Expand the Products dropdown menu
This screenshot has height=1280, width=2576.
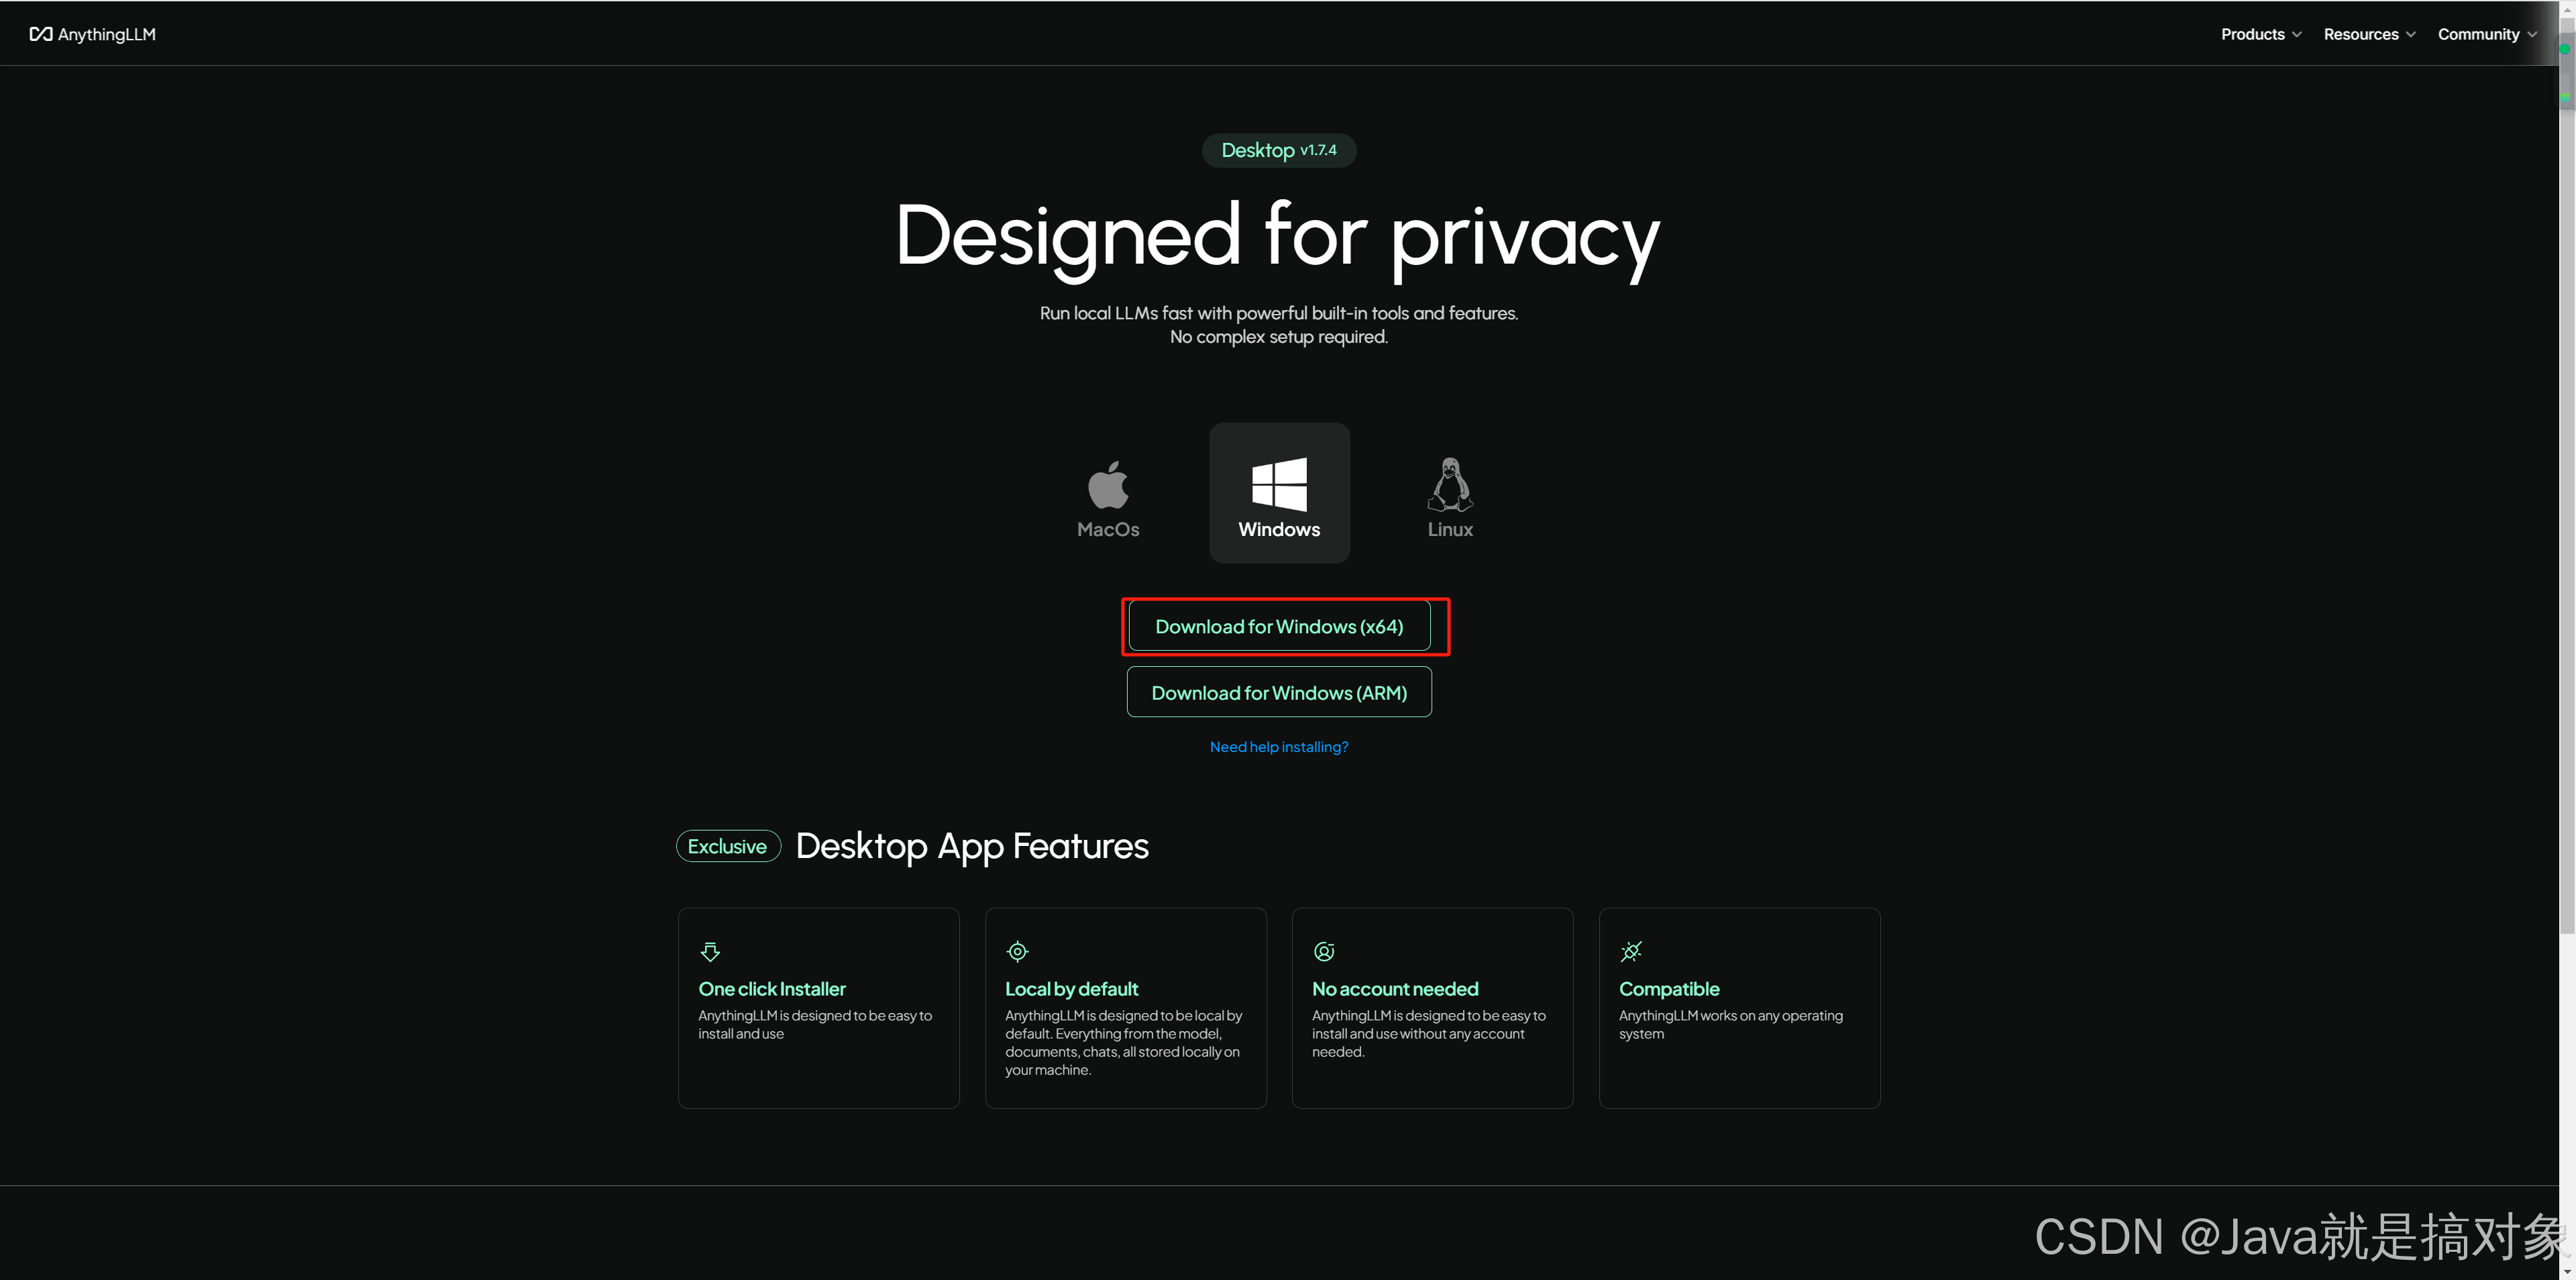click(x=2260, y=34)
